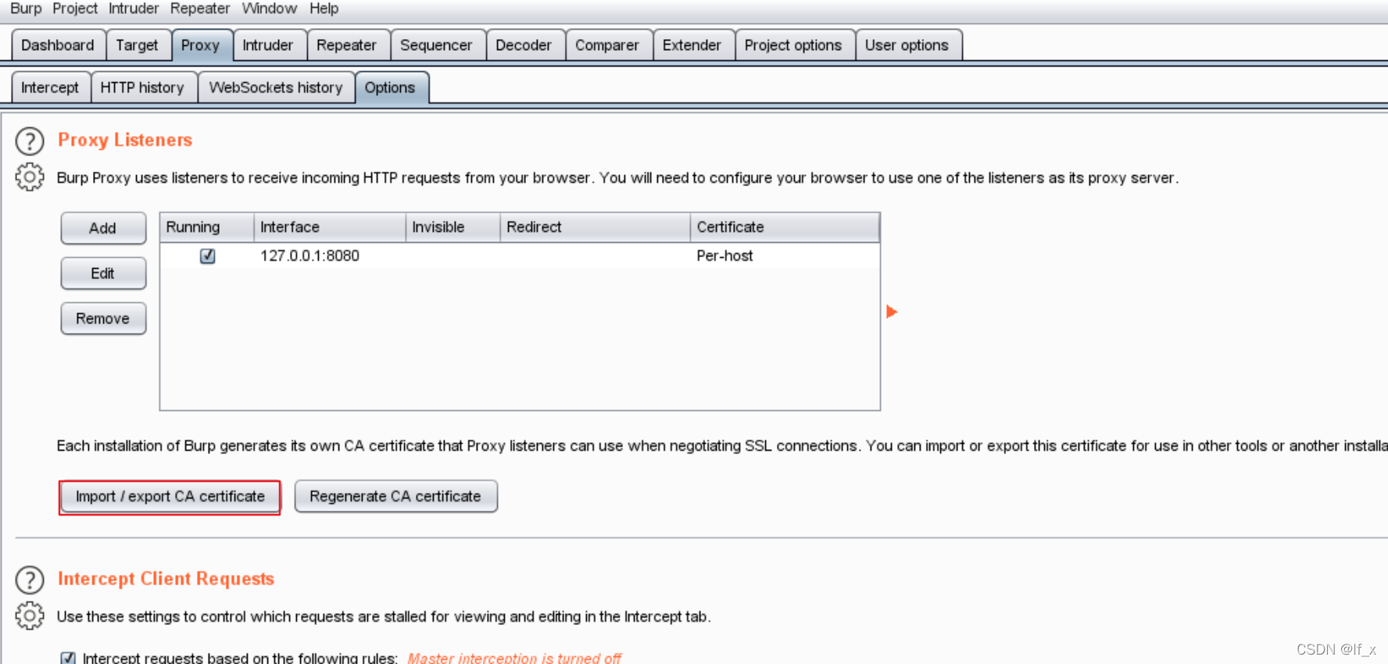Click the Intercept Client Requests heading
This screenshot has height=664, width=1388.
coord(166,579)
